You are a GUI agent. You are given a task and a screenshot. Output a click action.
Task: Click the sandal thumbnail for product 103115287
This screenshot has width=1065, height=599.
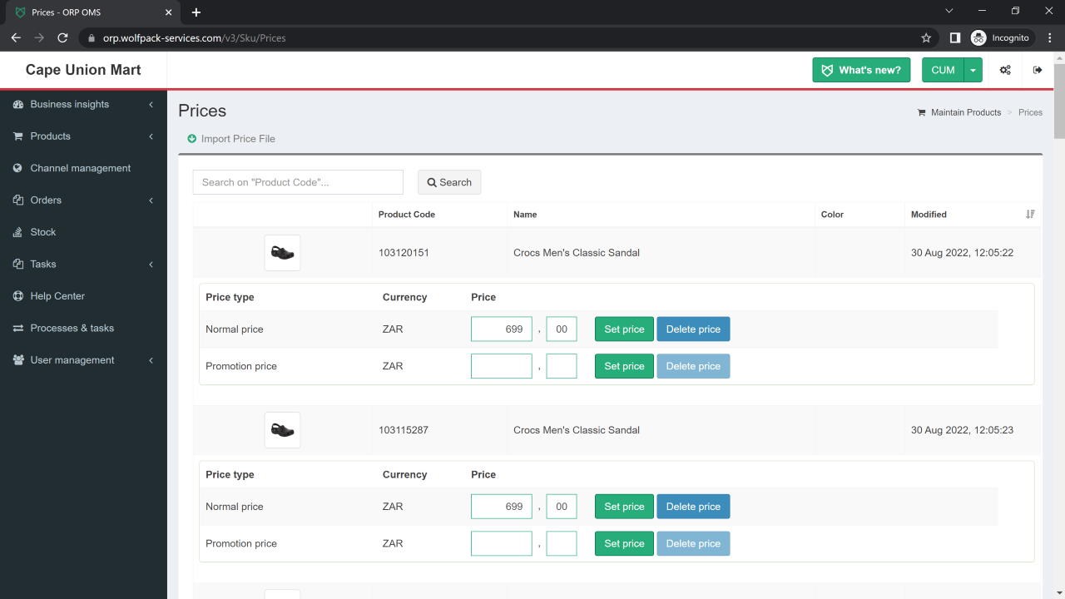coord(282,430)
